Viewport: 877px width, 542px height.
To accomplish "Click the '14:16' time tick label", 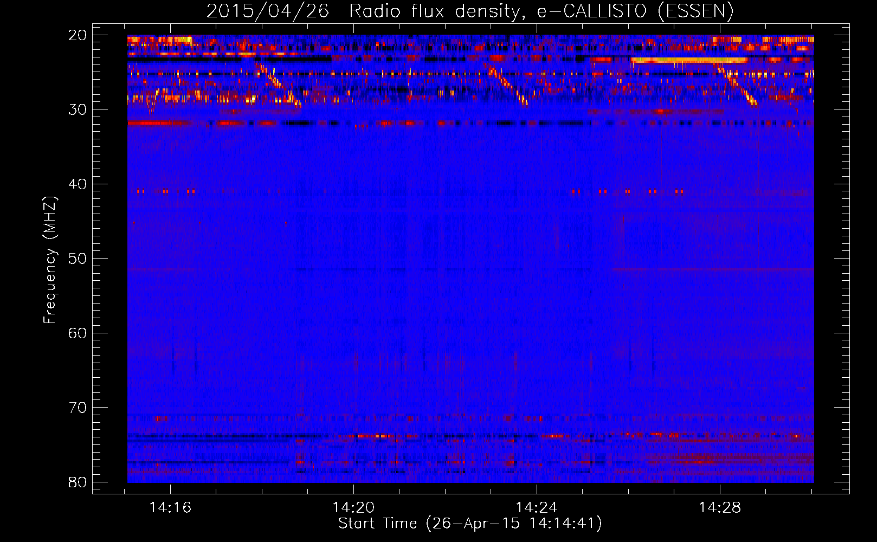I will coord(170,508).
